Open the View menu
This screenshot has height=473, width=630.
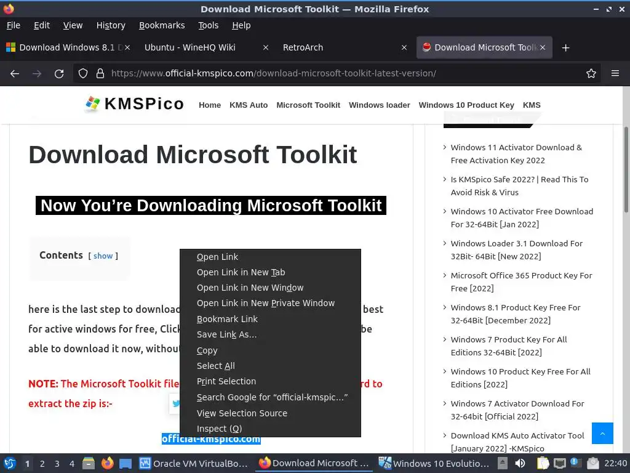(73, 25)
